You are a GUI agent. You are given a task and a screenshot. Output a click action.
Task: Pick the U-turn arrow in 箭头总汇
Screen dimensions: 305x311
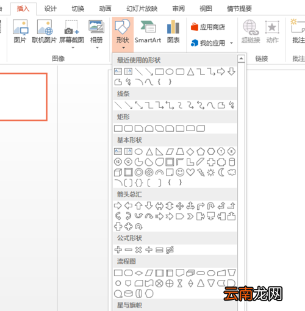211,206
